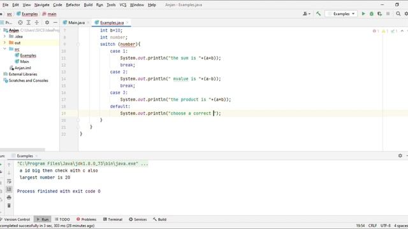Open the user account dropdown icon
This screenshot has height=229, width=408.
pyautogui.click(x=306, y=14)
